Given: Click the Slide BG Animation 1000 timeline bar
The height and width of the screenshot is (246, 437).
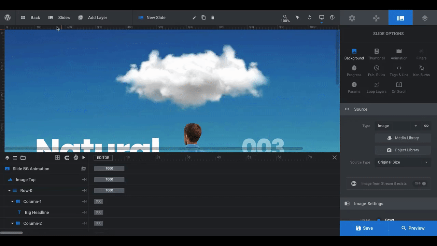Looking at the screenshot, I should [109, 169].
